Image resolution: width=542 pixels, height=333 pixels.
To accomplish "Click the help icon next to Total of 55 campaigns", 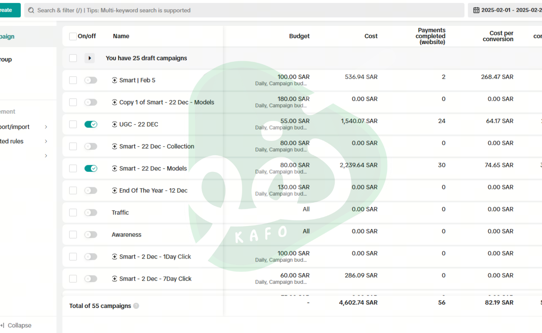I will pos(136,306).
